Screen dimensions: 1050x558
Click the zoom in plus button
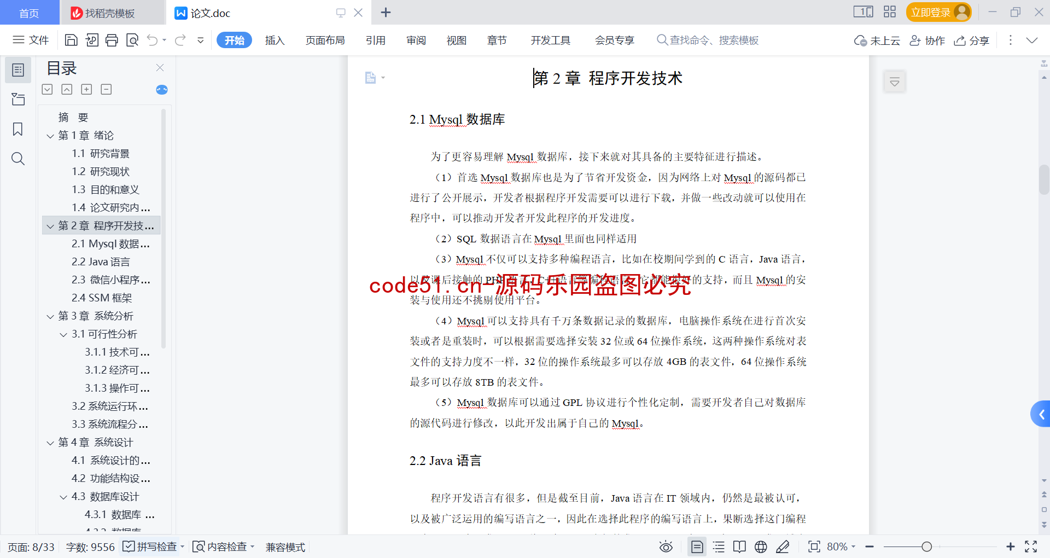point(1010,547)
